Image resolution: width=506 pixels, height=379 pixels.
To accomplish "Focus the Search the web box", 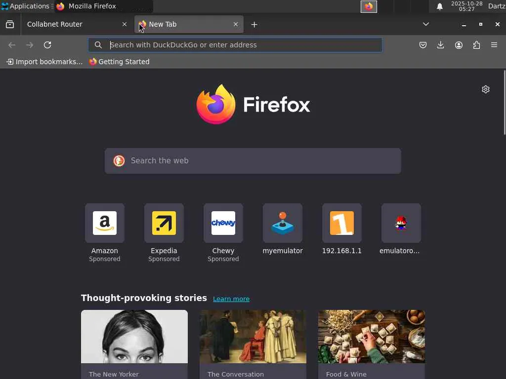I will (253, 161).
